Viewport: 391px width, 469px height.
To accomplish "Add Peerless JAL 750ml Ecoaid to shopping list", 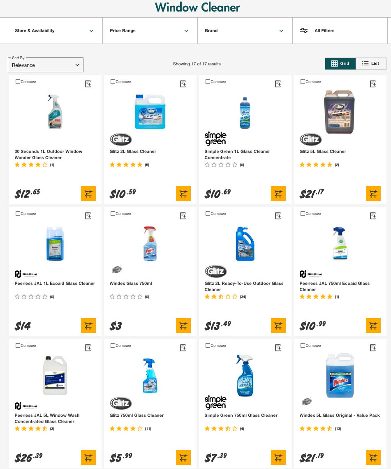I will pos(373,215).
